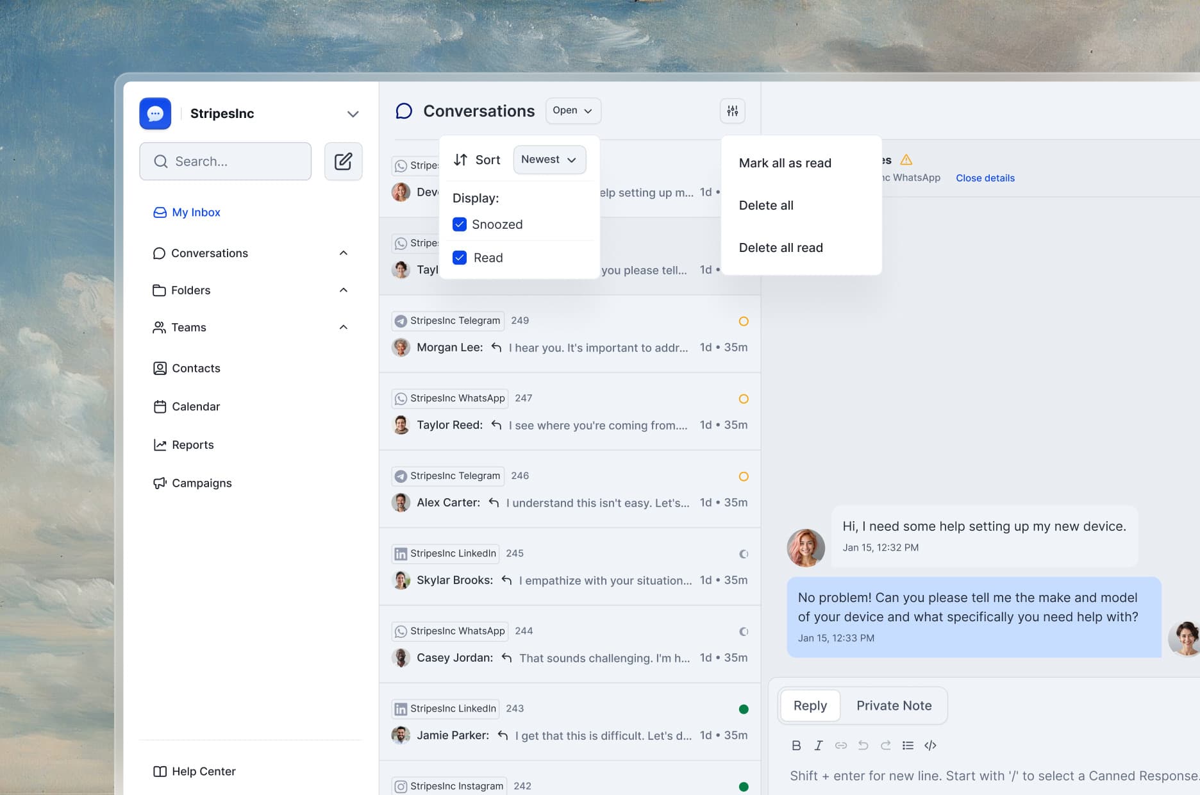This screenshot has height=795, width=1200.
Task: Open the Reports page
Action: click(184, 445)
